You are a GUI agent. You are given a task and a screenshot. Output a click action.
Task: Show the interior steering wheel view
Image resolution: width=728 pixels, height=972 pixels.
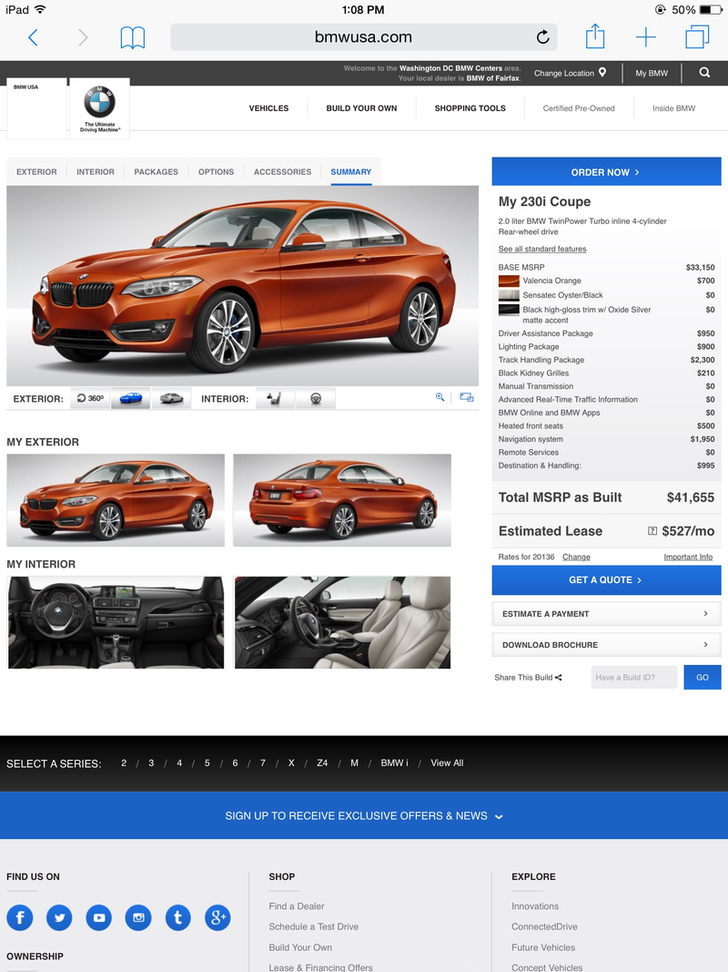[x=316, y=398]
